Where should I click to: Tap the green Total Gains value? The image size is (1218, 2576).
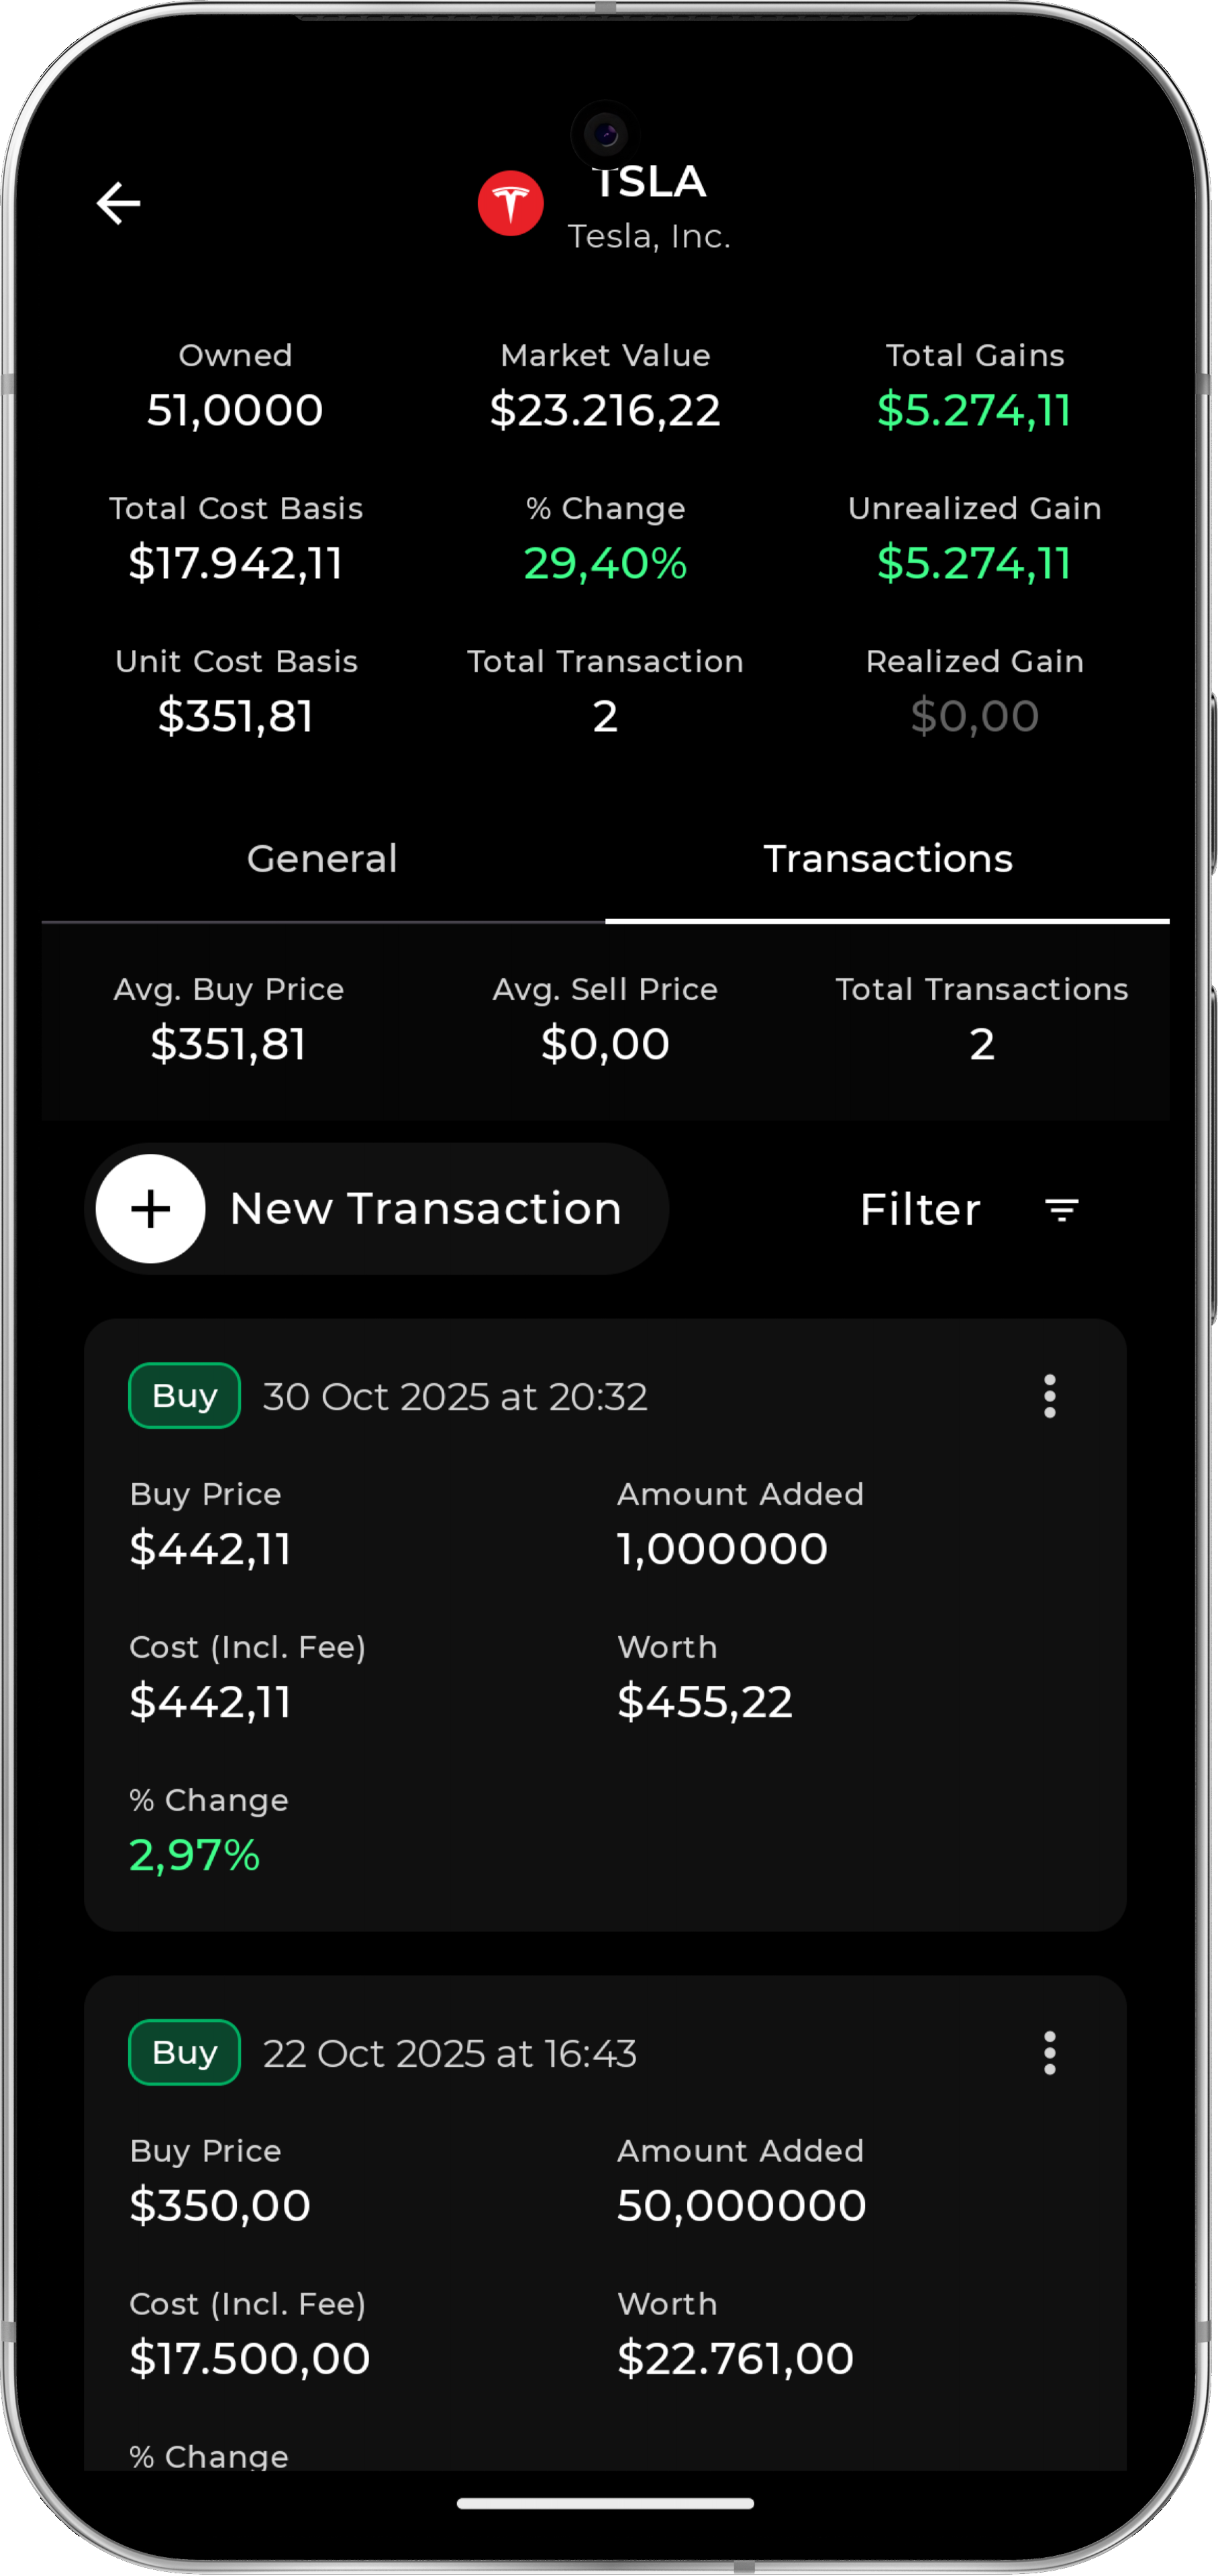point(974,411)
